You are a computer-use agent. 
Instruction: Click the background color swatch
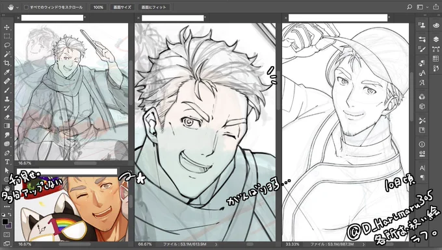pyautogui.click(x=9, y=225)
